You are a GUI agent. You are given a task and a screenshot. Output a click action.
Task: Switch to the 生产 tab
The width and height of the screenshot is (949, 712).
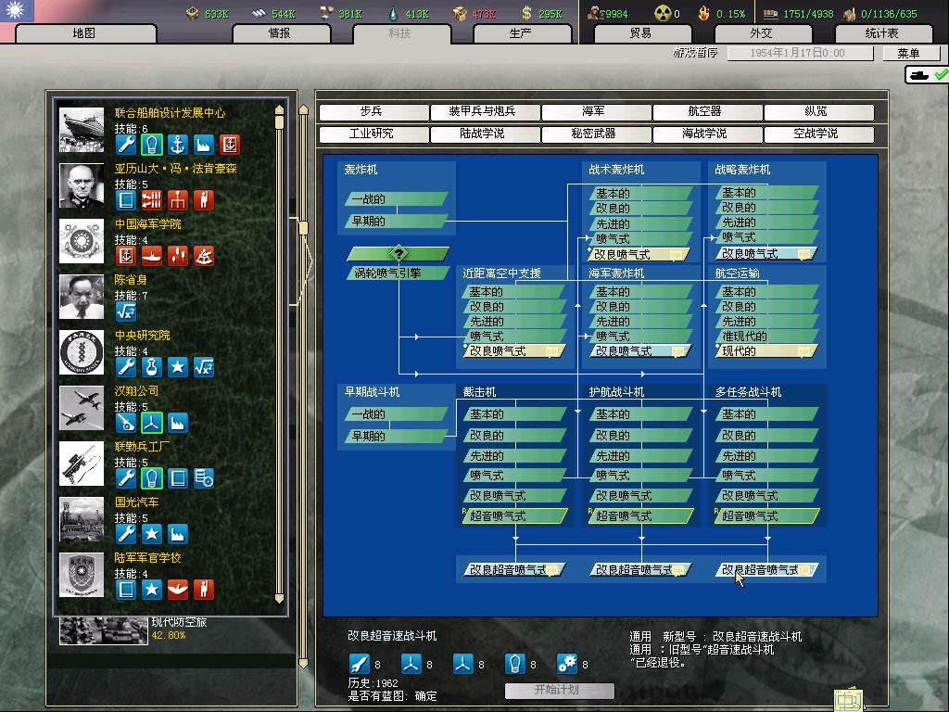tap(521, 33)
